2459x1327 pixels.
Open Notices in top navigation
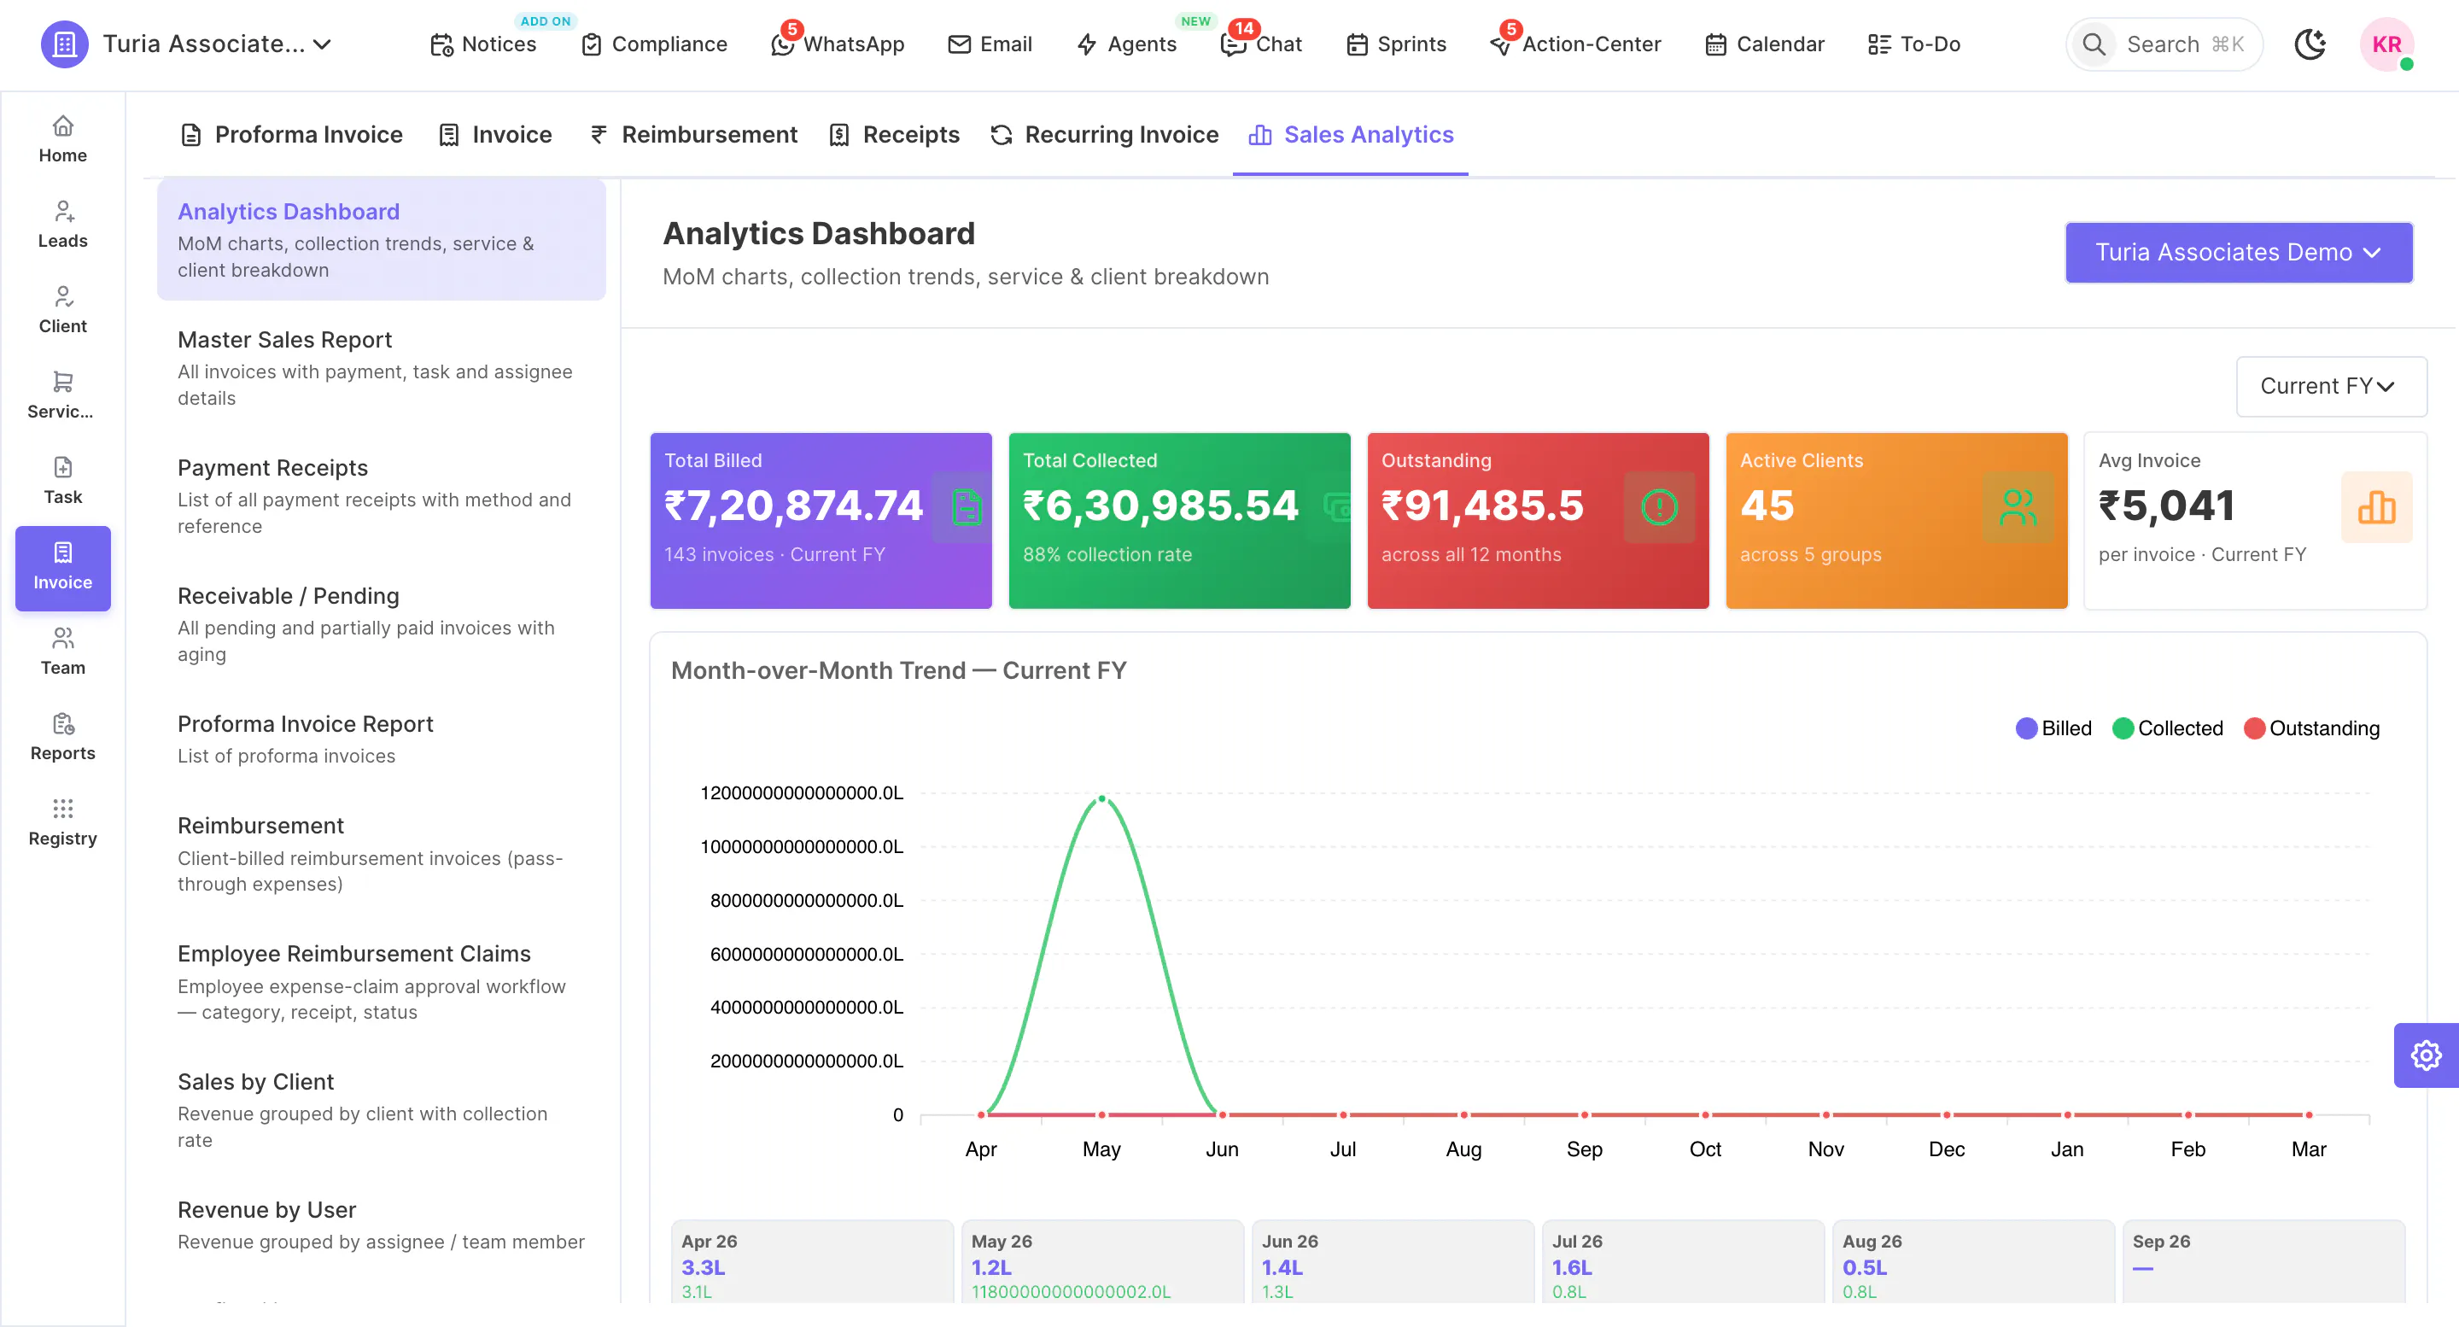click(483, 44)
